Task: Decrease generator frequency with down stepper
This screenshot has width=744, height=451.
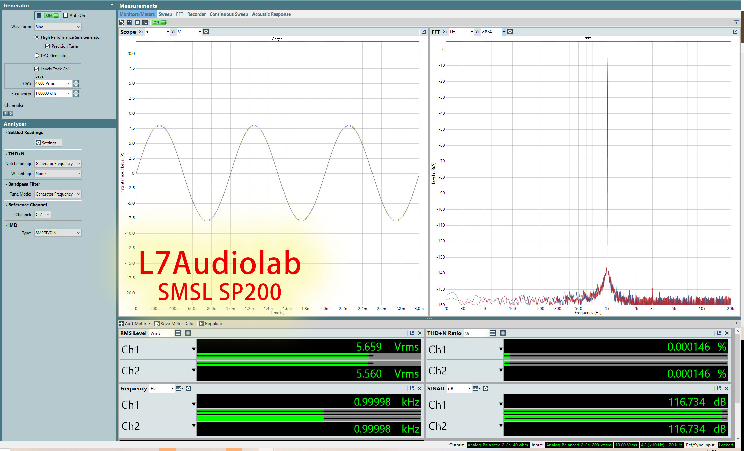Action: [x=76, y=95]
